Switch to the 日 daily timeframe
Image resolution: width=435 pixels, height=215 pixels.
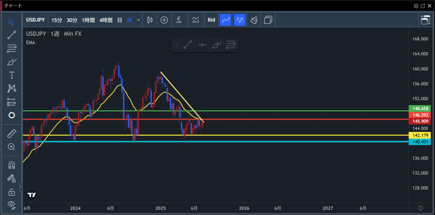[x=119, y=20]
